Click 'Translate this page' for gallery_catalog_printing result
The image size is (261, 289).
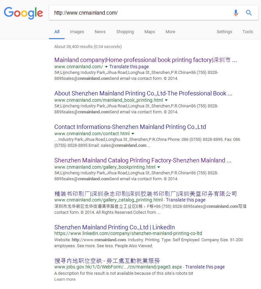(185, 200)
